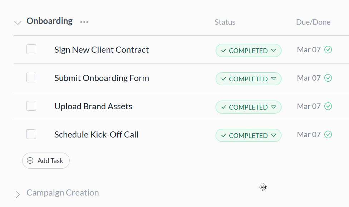The image size is (349, 207).
Task: Click the Mar 07 date for Sign New Client Contract
Action: coord(309,50)
